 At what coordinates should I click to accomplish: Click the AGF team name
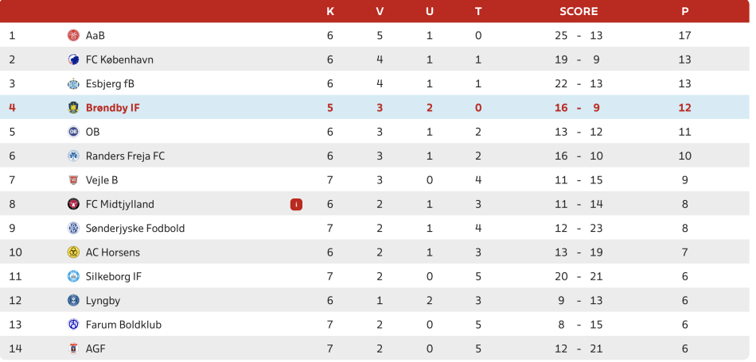click(95, 349)
